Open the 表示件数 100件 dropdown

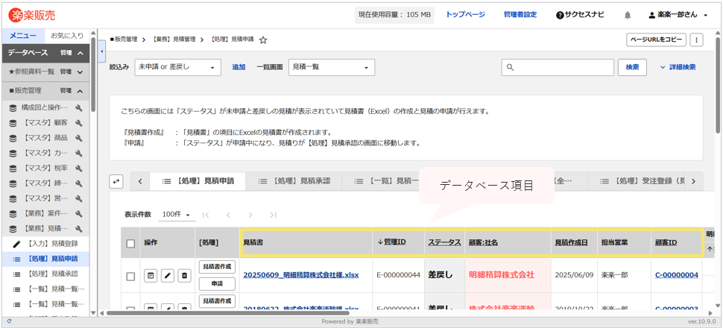(177, 215)
